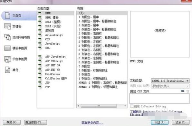
Task: Click the layout scrollbar right arrow
Action: (x=125, y=106)
